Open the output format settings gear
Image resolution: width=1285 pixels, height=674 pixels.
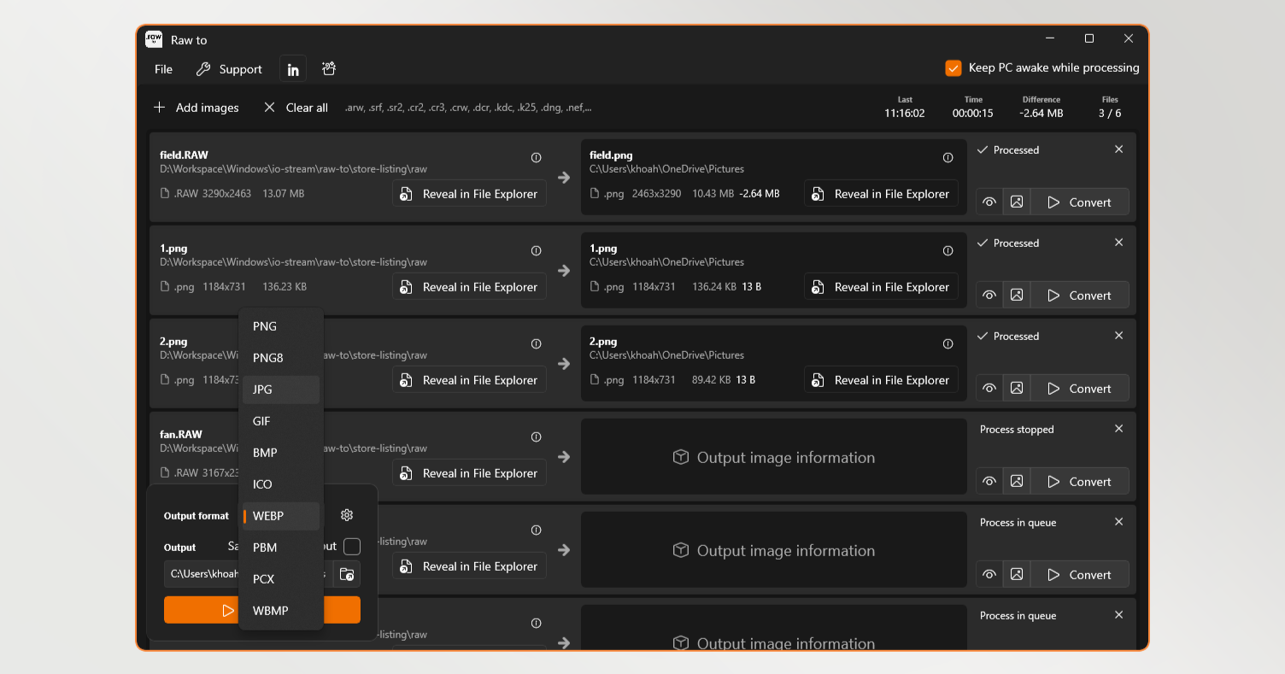[x=346, y=515]
